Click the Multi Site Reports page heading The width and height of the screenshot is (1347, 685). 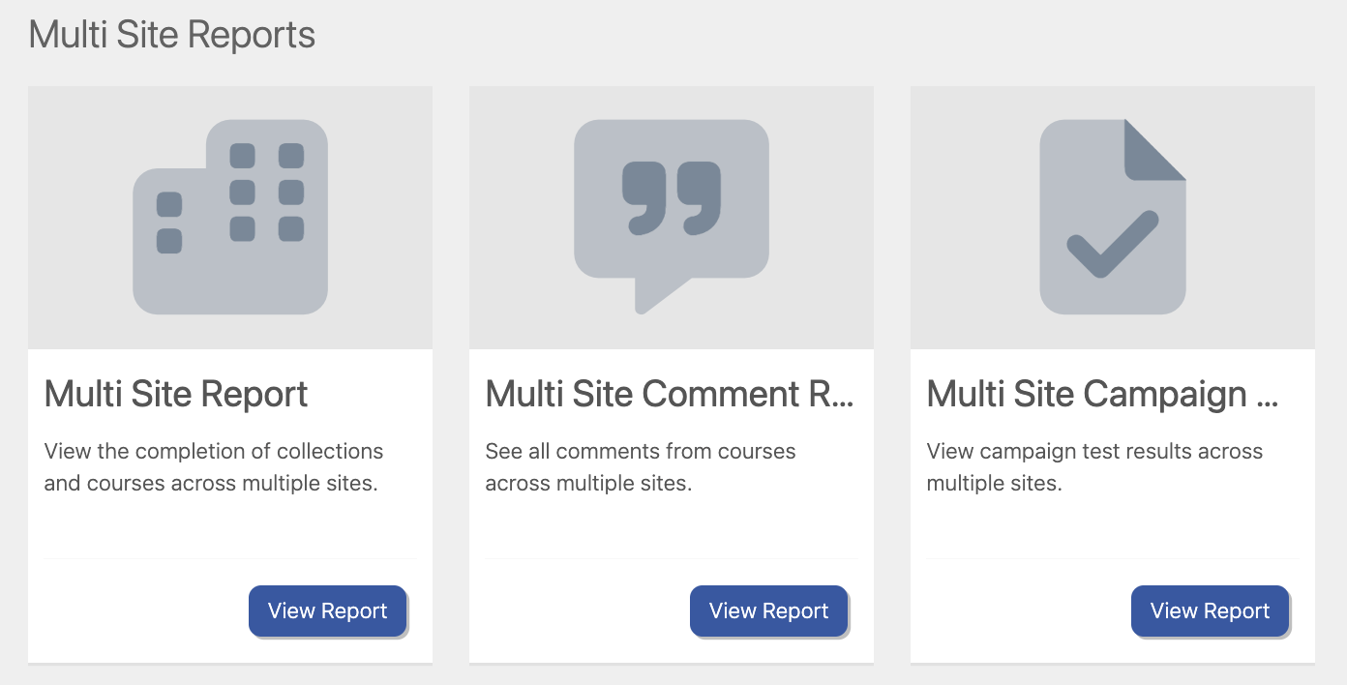[172, 35]
